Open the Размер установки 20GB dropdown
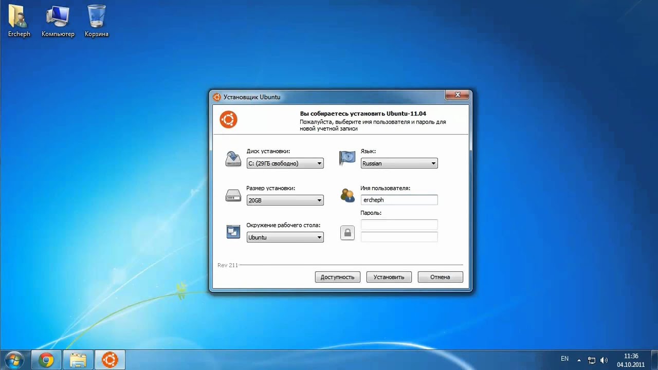Image resolution: width=658 pixels, height=370 pixels. [x=285, y=200]
